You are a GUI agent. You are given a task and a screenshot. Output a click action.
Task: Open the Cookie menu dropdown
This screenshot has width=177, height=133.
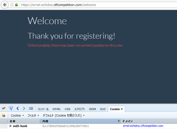coord(17,115)
